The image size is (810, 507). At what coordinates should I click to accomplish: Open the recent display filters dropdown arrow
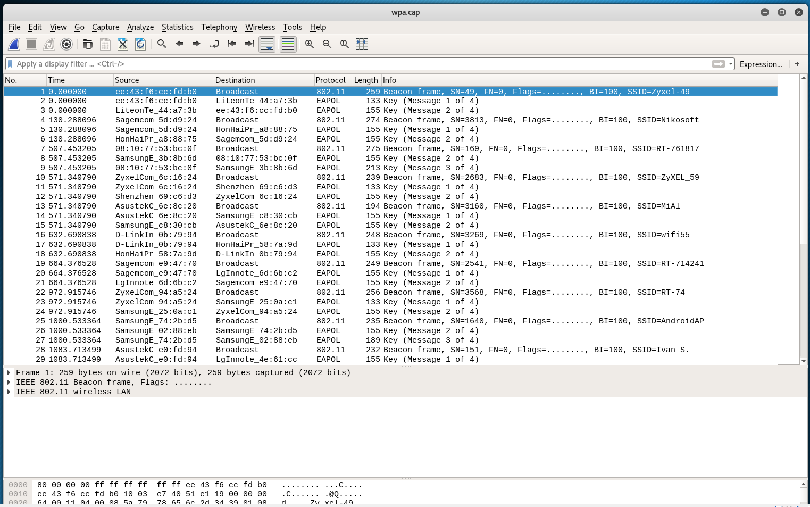point(731,64)
